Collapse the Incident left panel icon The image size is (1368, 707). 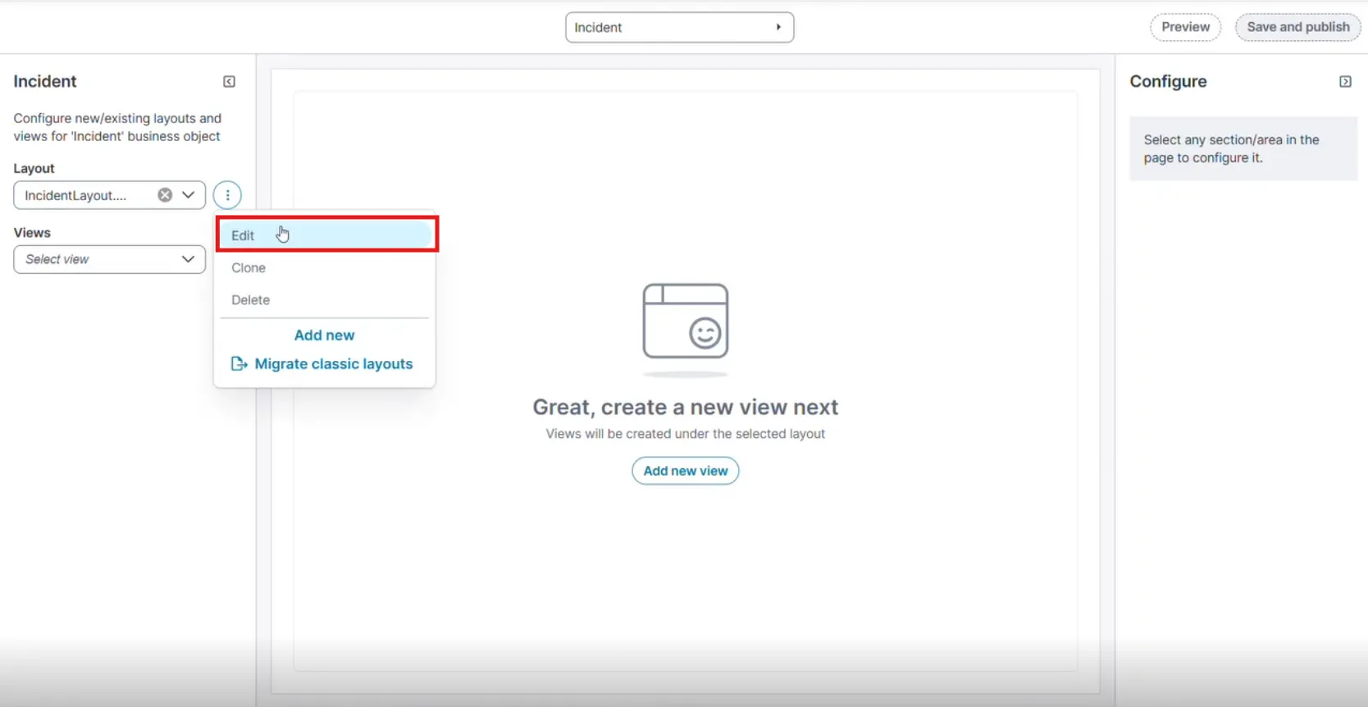point(230,82)
